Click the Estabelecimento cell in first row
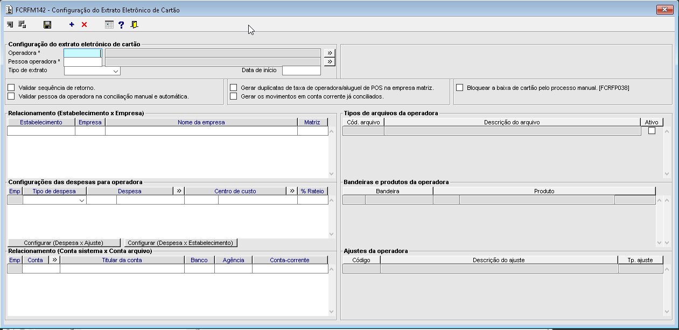Viewport: 679px width, 330px height. pyautogui.click(x=41, y=131)
